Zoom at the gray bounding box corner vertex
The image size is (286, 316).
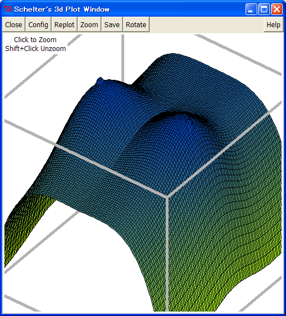[166, 196]
